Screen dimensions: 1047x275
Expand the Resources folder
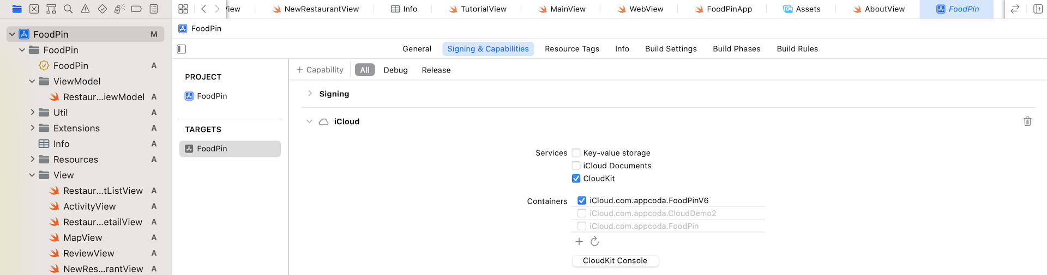tap(32, 159)
